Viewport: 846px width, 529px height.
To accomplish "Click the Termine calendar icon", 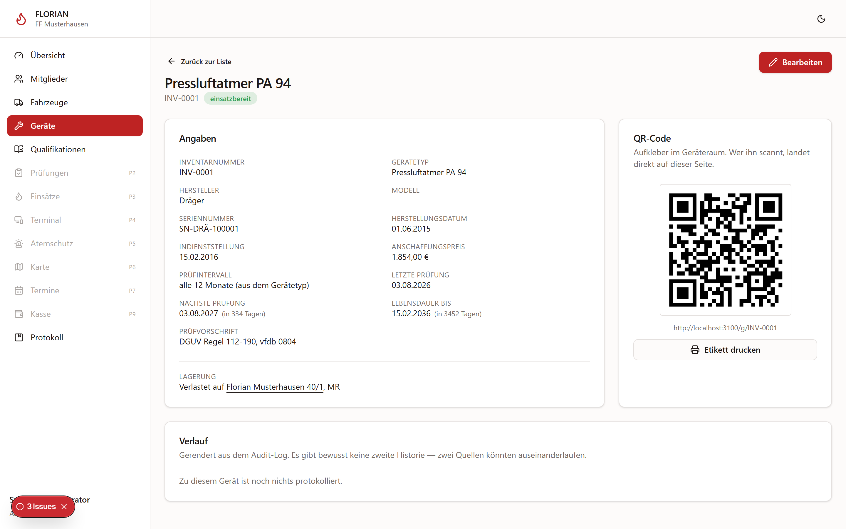I will click(x=19, y=290).
